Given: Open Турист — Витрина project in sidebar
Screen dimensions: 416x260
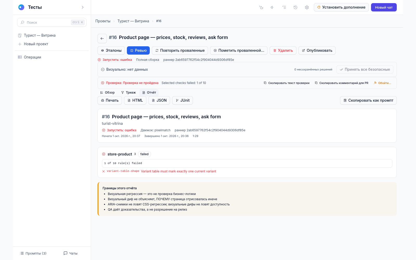Looking at the screenshot, I should point(52,35).
